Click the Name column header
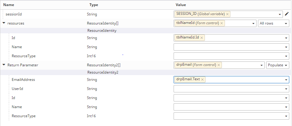Screen dimensions: 292x126 point(8,5)
